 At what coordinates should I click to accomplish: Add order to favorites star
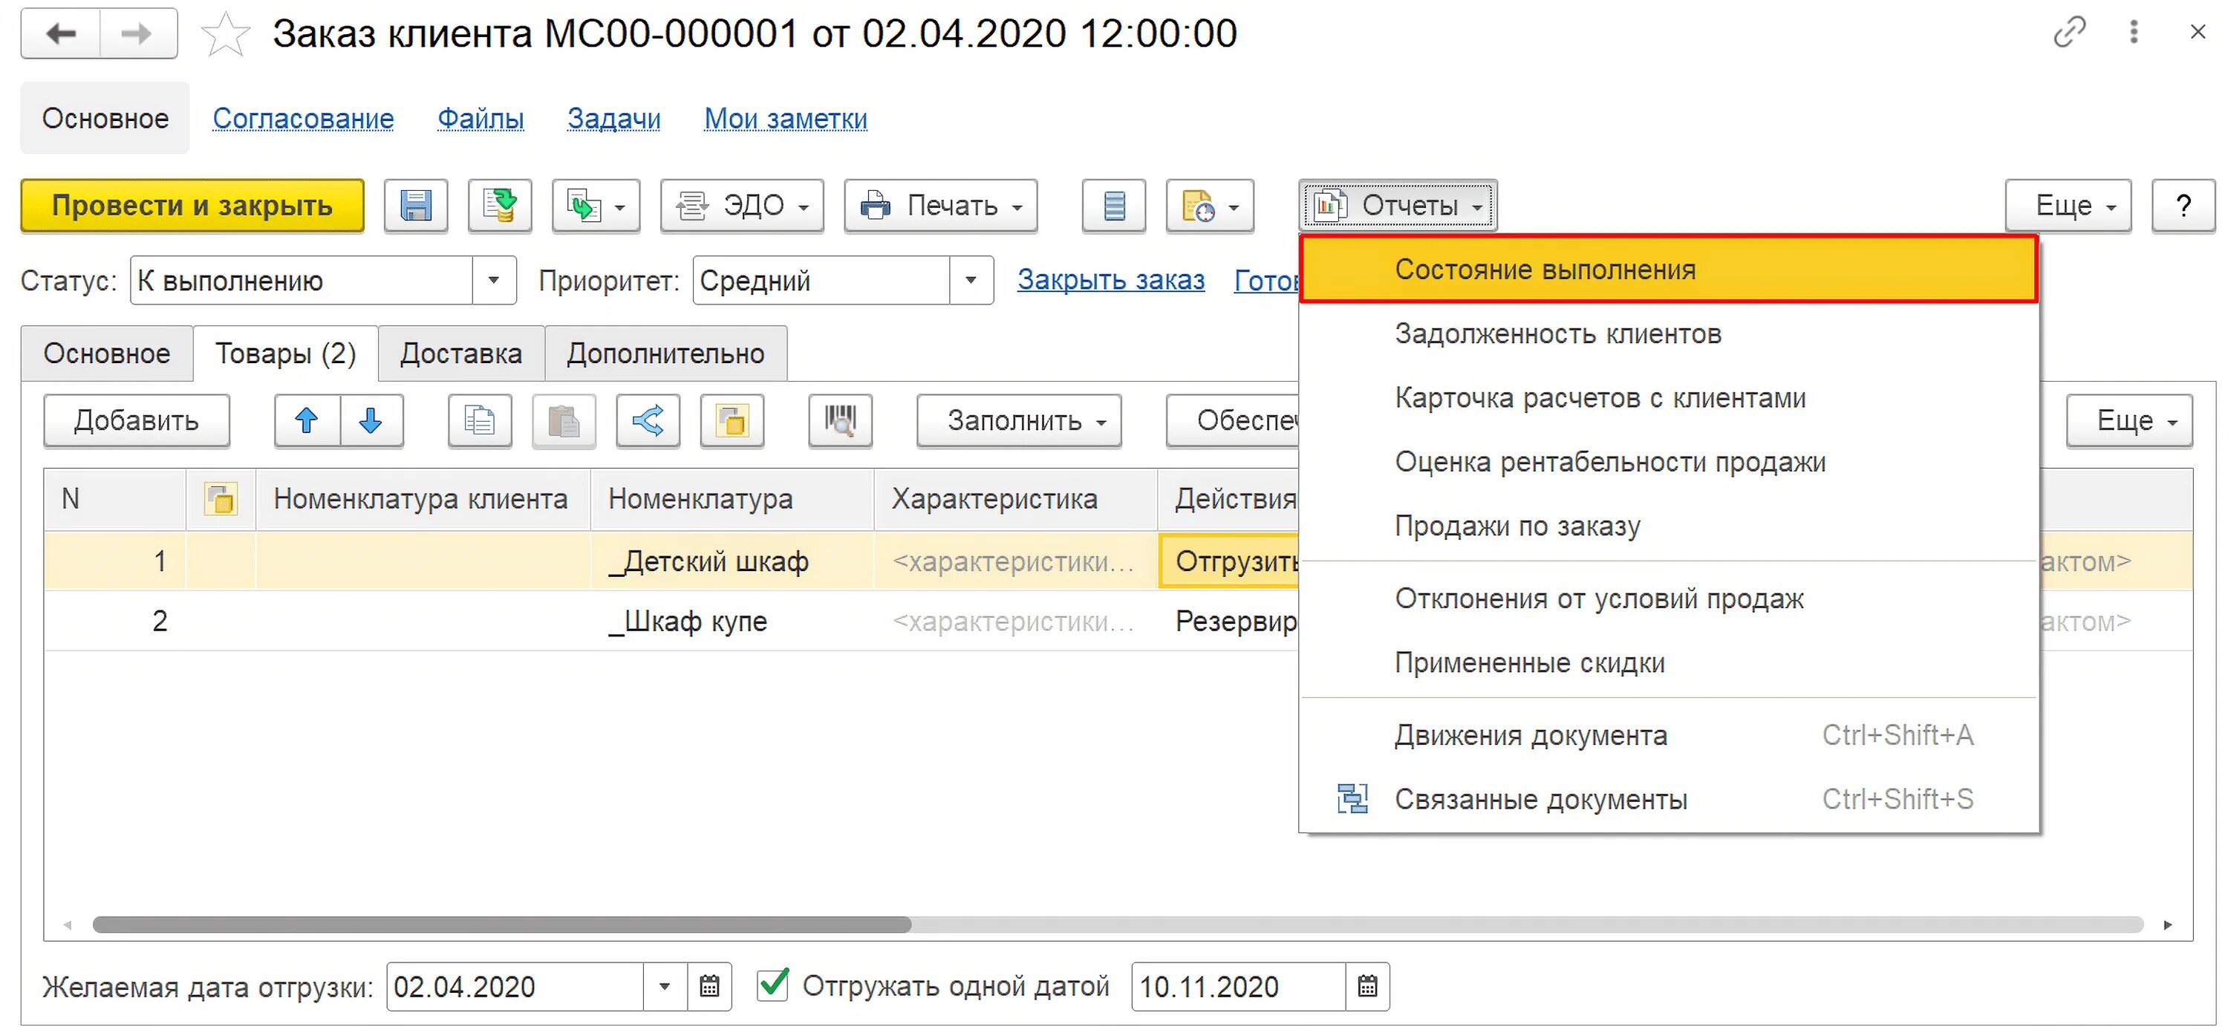225,35
